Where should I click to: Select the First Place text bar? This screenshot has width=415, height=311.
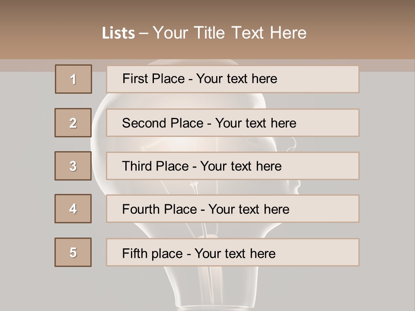click(x=233, y=79)
